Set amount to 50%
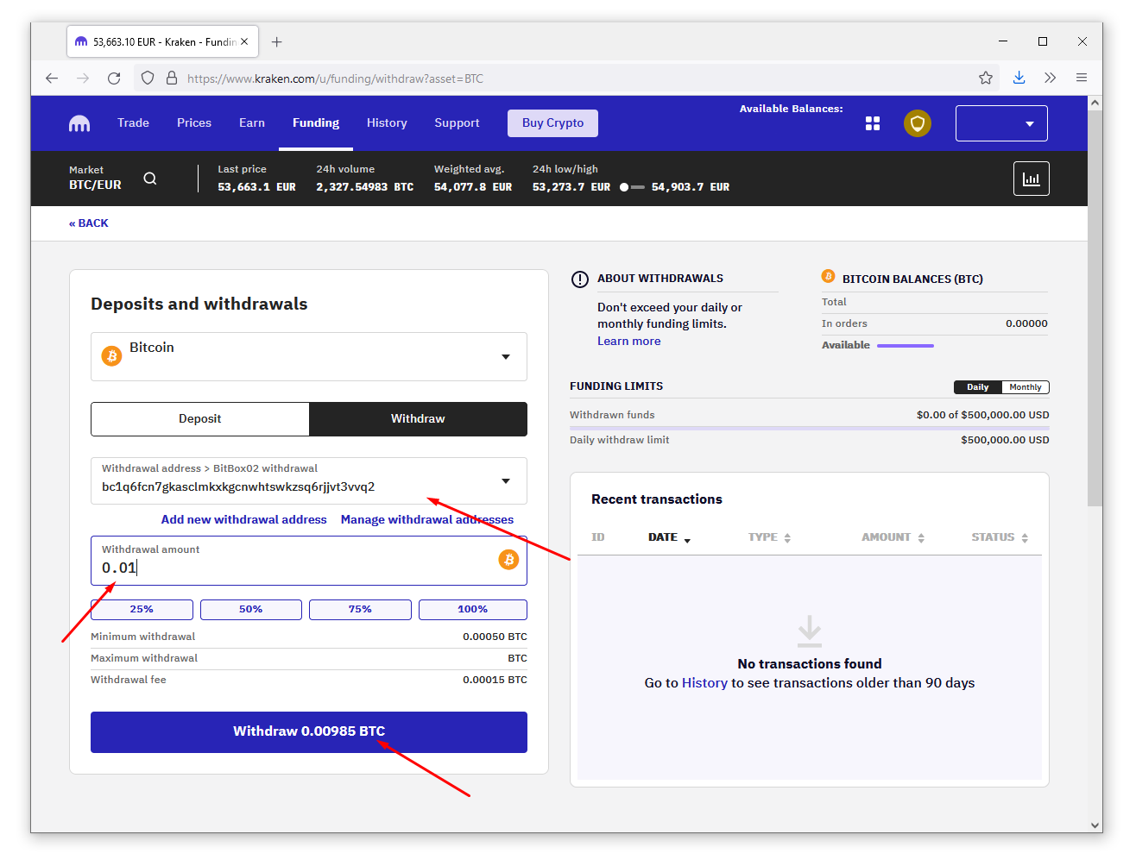Screen dimensions: 1136x866 [251, 610]
